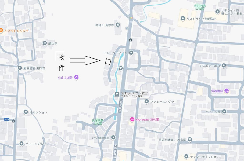This screenshot has width=244, height=161.
Task: Click the 長谷八幡宮 一の鳥居 shrine icon
Action: coord(189,140)
